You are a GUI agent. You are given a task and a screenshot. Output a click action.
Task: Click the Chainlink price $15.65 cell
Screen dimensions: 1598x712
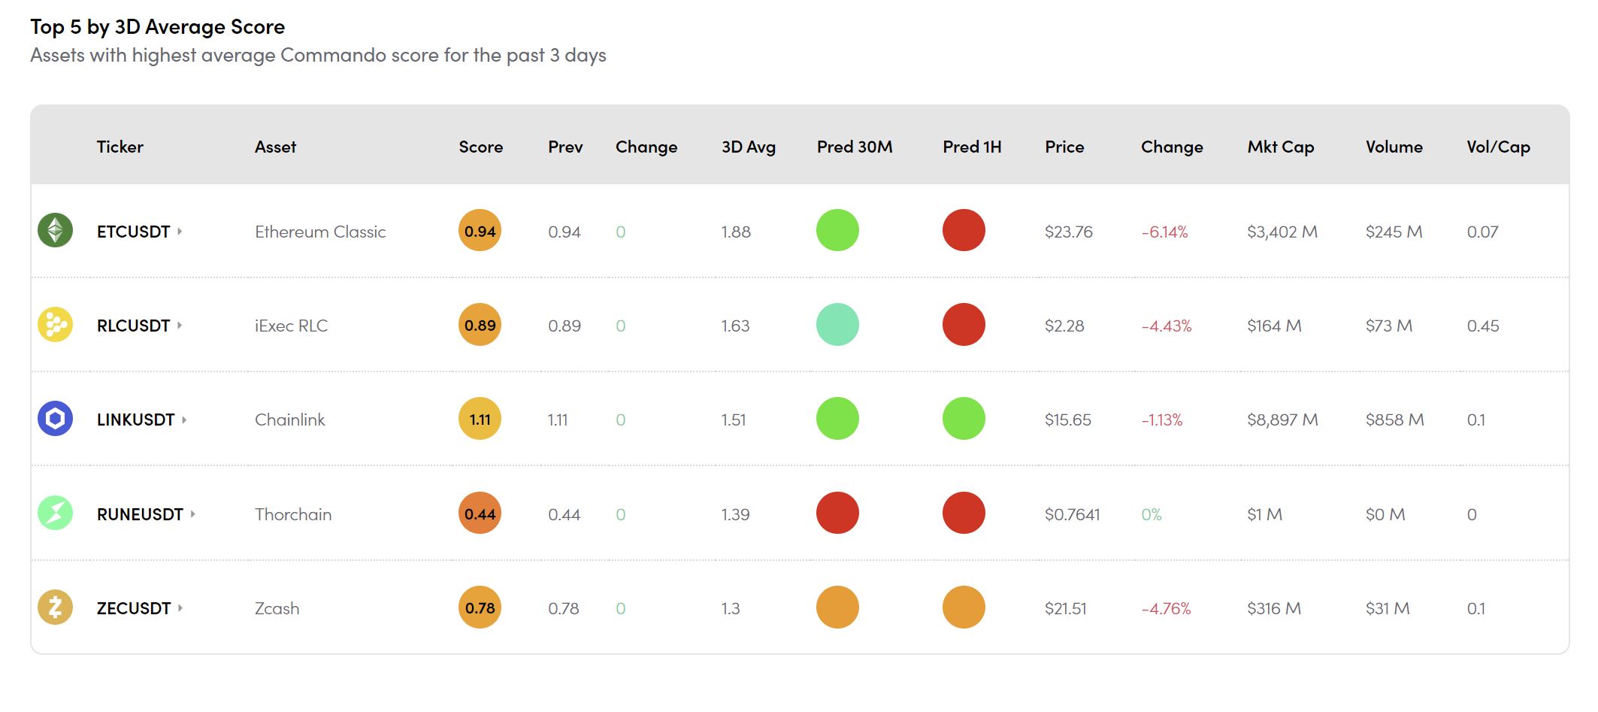pos(1067,420)
